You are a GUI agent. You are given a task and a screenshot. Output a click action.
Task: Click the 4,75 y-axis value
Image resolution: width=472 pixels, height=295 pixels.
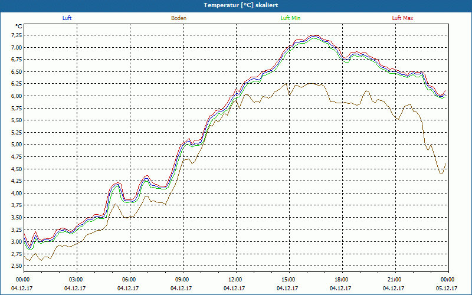[x=17, y=156]
